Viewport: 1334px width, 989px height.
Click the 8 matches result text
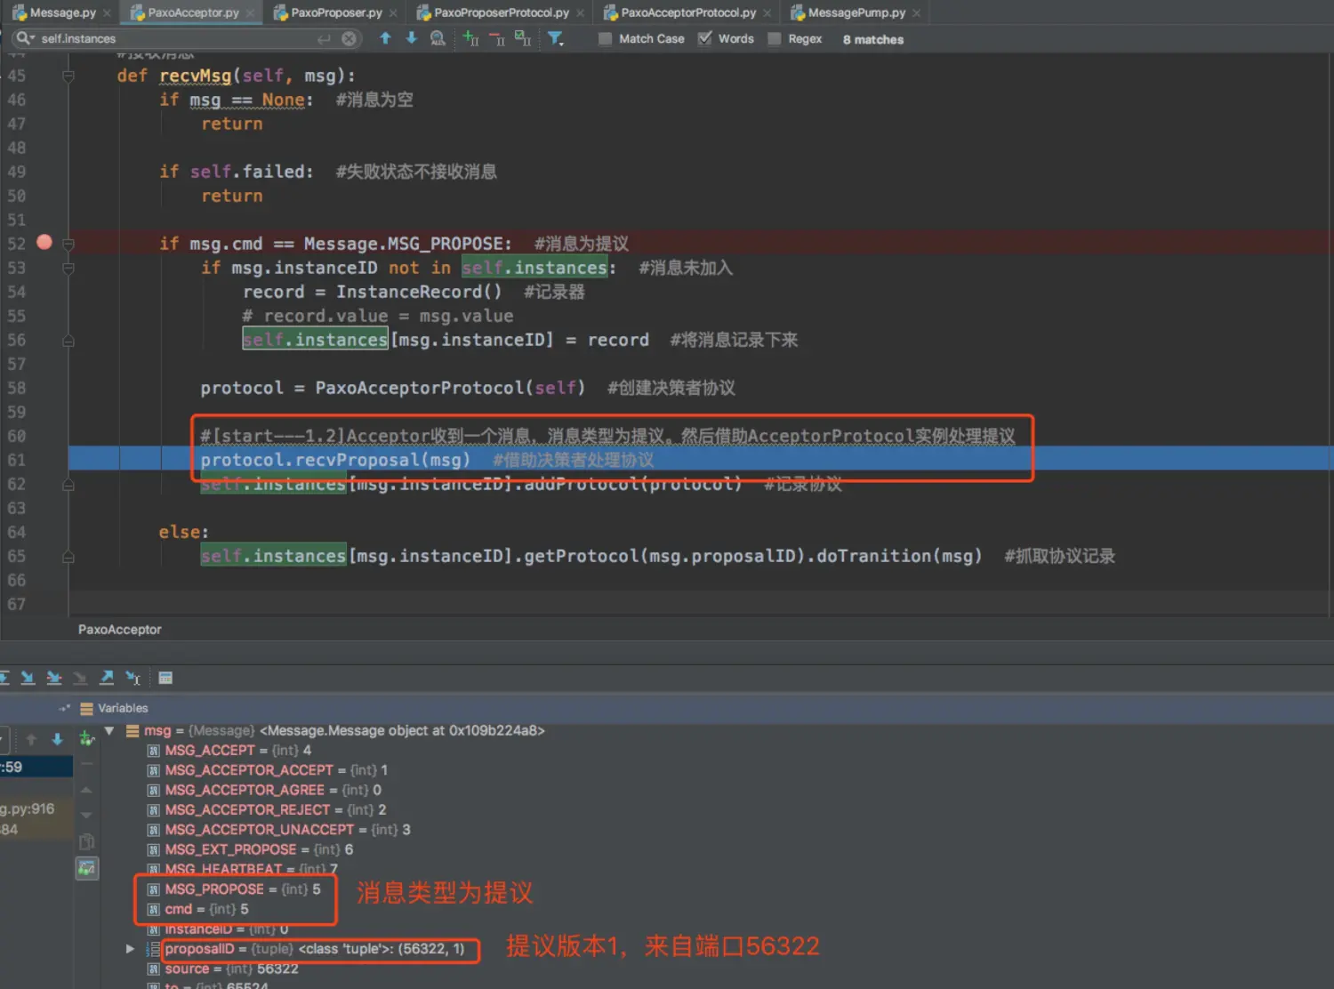pos(872,39)
